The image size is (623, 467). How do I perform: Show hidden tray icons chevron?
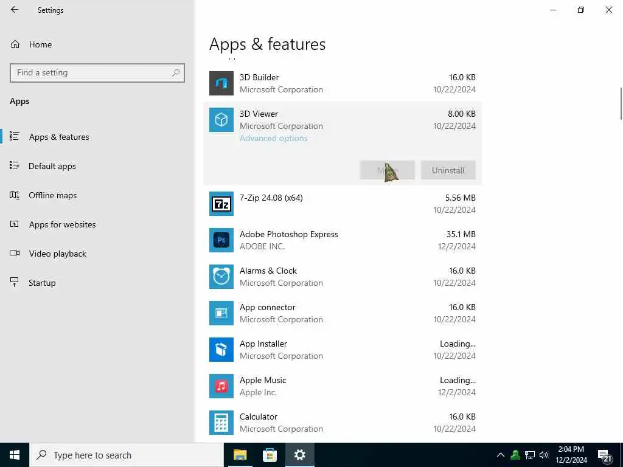point(501,455)
